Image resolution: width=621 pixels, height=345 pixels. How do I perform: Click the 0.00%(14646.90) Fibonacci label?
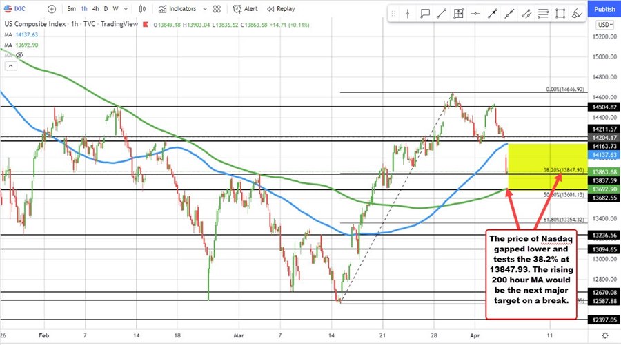point(564,90)
